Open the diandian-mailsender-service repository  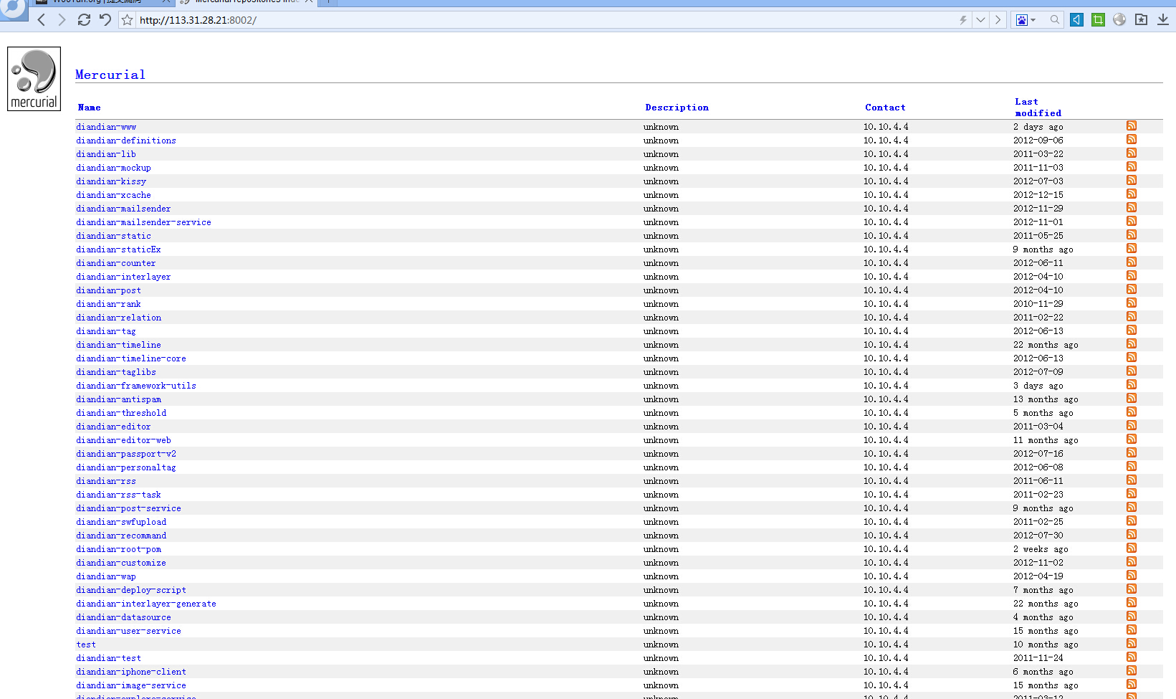[143, 222]
